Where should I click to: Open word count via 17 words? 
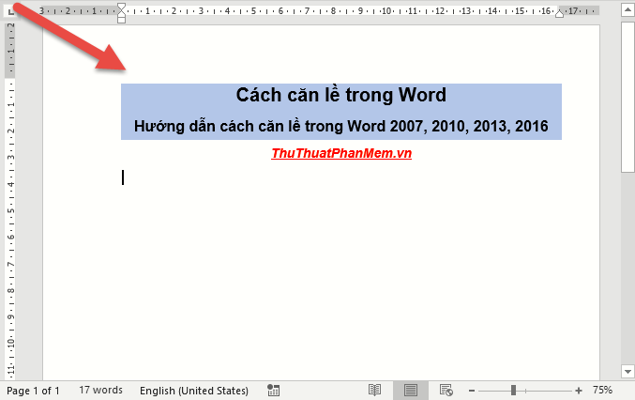coord(101,390)
